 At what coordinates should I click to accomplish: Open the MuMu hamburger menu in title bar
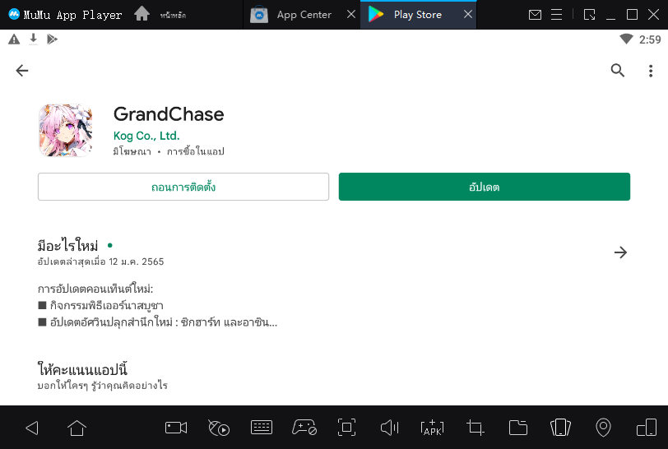(558, 15)
